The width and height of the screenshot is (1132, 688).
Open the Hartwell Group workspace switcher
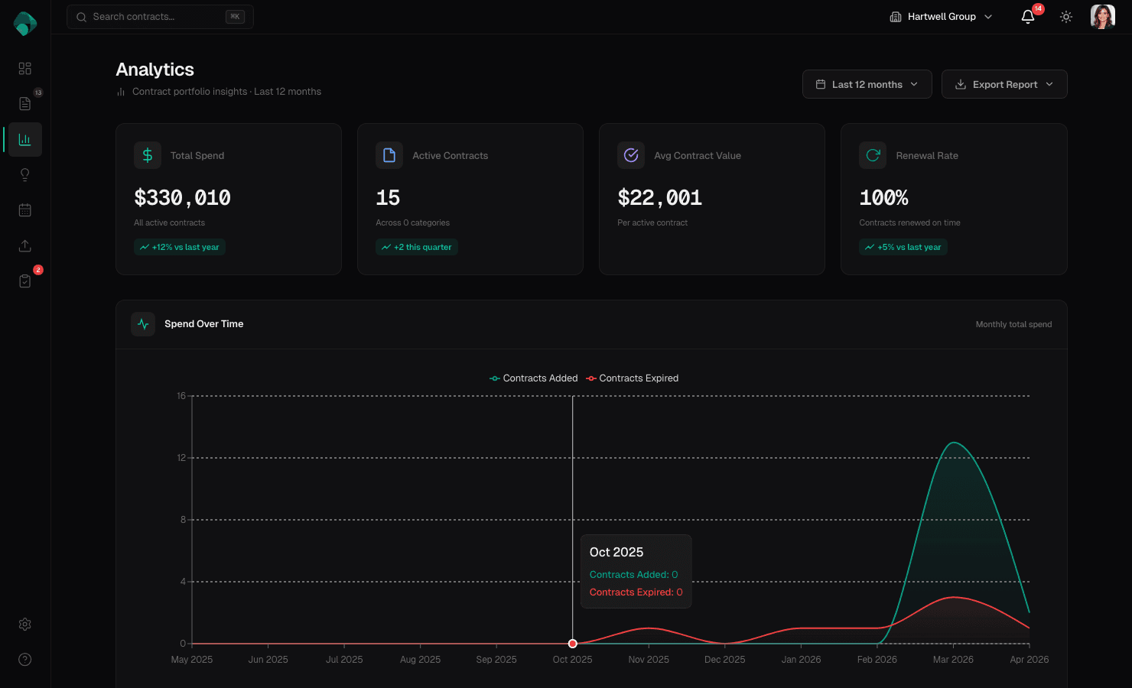click(939, 16)
